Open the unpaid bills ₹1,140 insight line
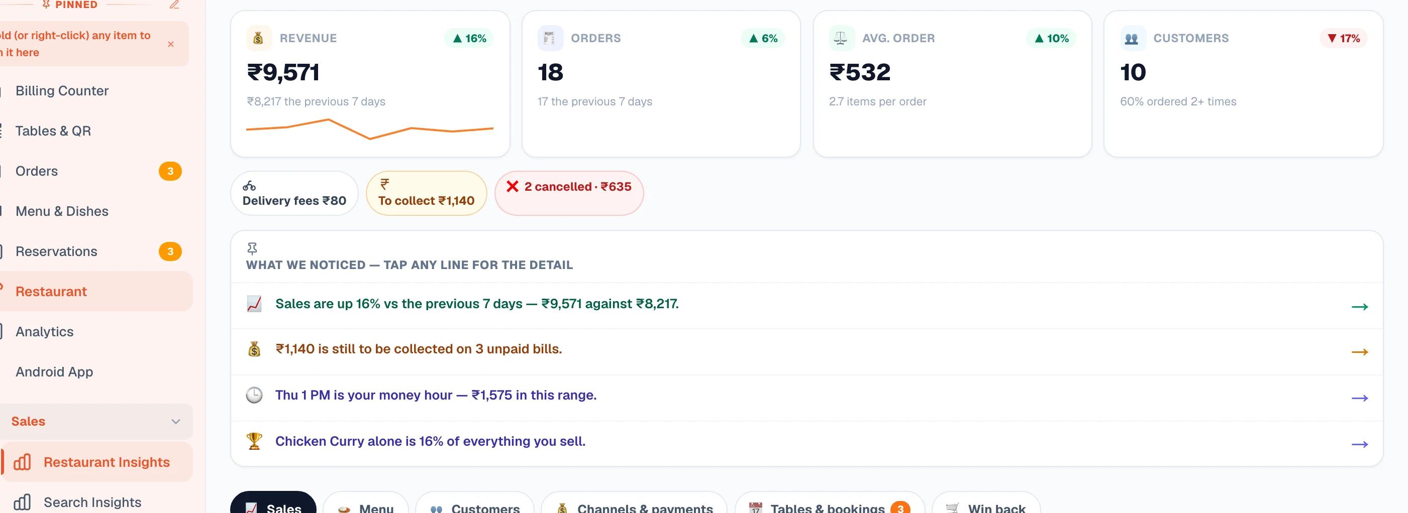 click(x=807, y=351)
